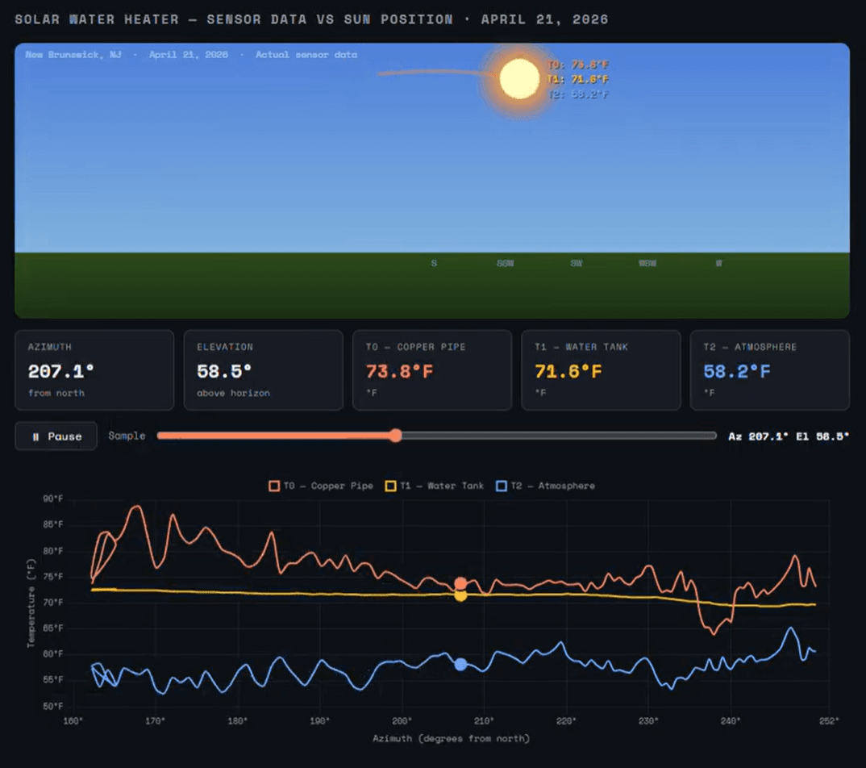This screenshot has width=866, height=768.
Task: Click the 70°F y-axis label
Action: [x=53, y=602]
